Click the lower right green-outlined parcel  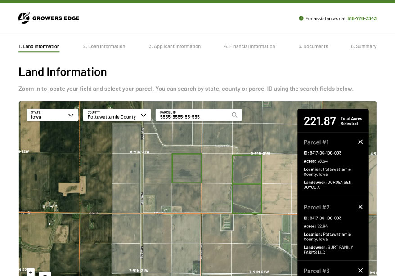point(247,198)
